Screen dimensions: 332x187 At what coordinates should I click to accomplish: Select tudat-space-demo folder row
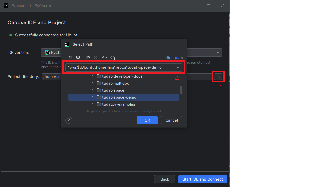(x=124, y=97)
